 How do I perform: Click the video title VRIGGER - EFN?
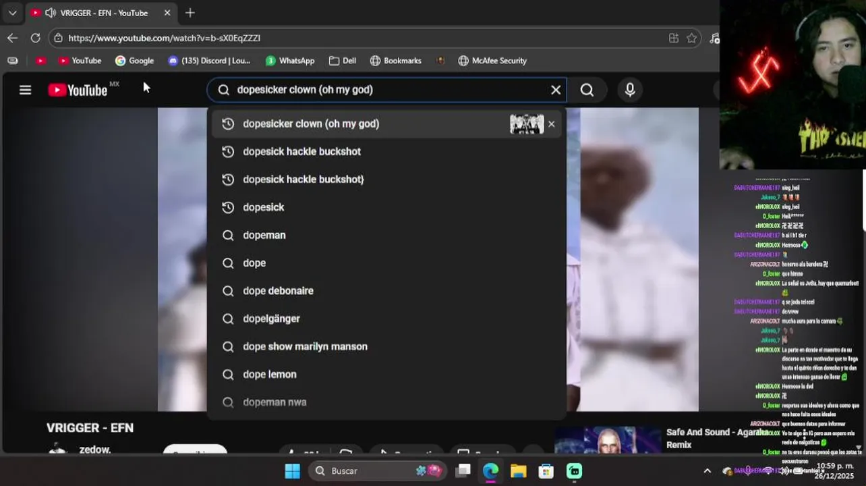(x=90, y=428)
